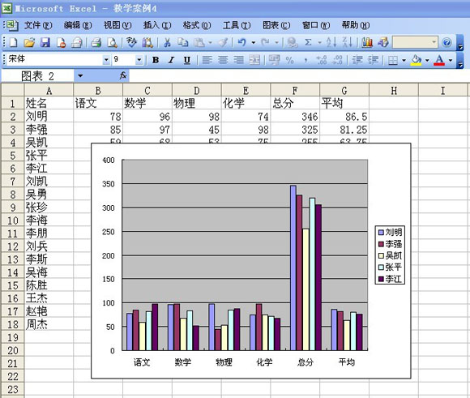Click the Cut scissors icon

[167, 43]
